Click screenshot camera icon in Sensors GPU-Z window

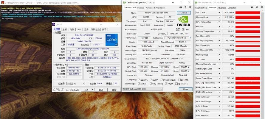(x=252, y=7)
